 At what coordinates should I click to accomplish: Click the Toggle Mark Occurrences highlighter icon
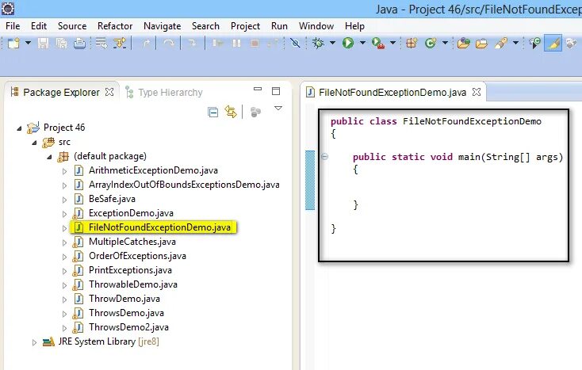tap(553, 44)
